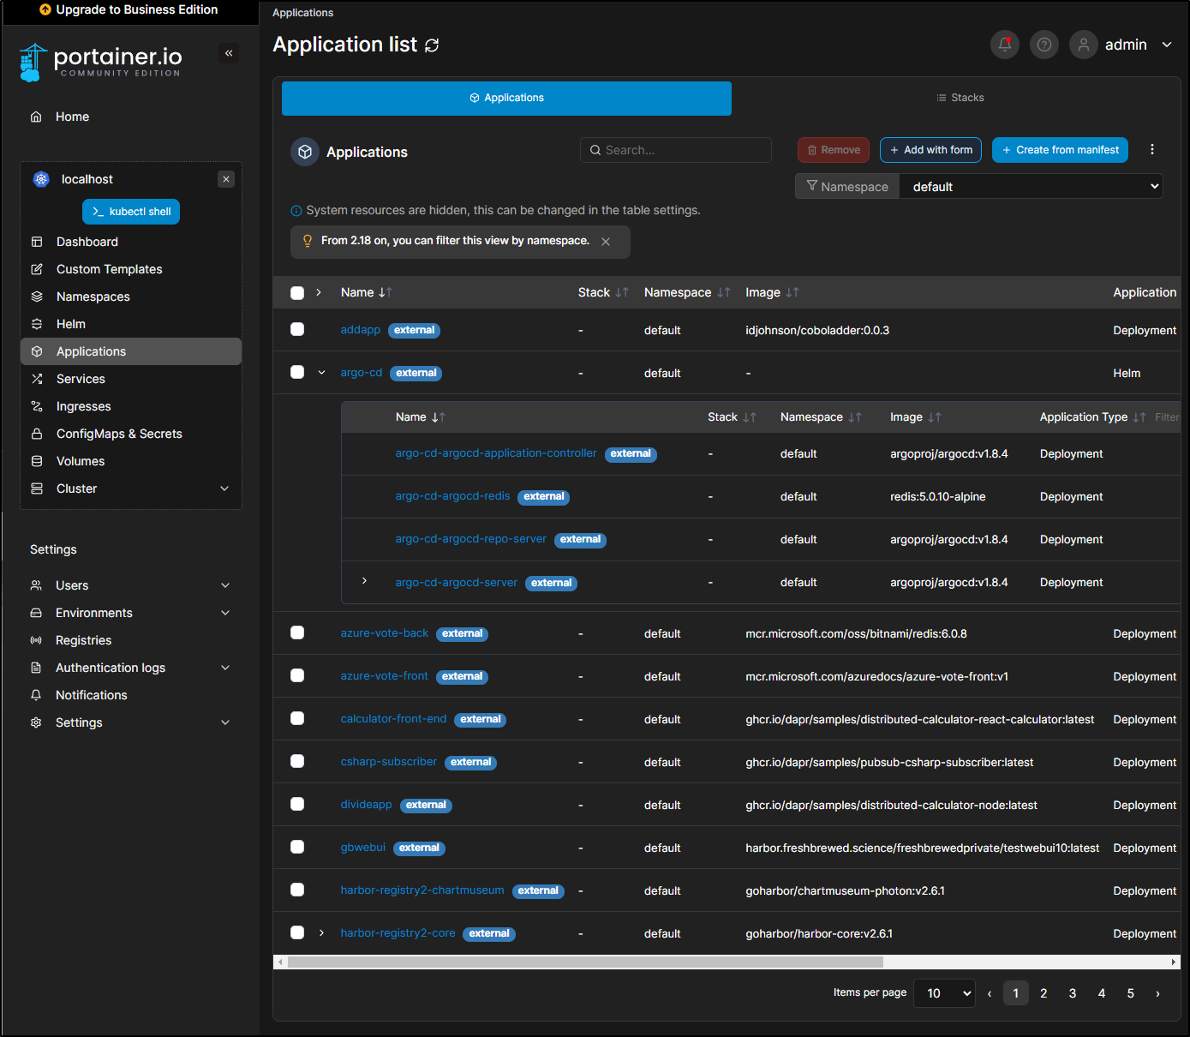Tick the checkbox for addapp row
The width and height of the screenshot is (1190, 1037).
tap(297, 330)
